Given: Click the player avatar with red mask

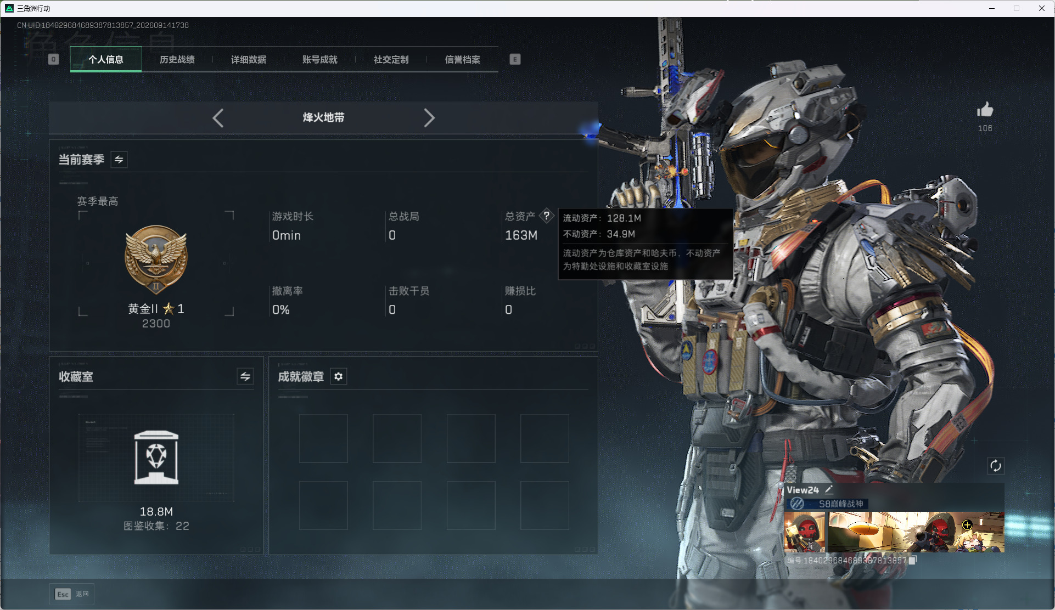Looking at the screenshot, I should pos(805,532).
